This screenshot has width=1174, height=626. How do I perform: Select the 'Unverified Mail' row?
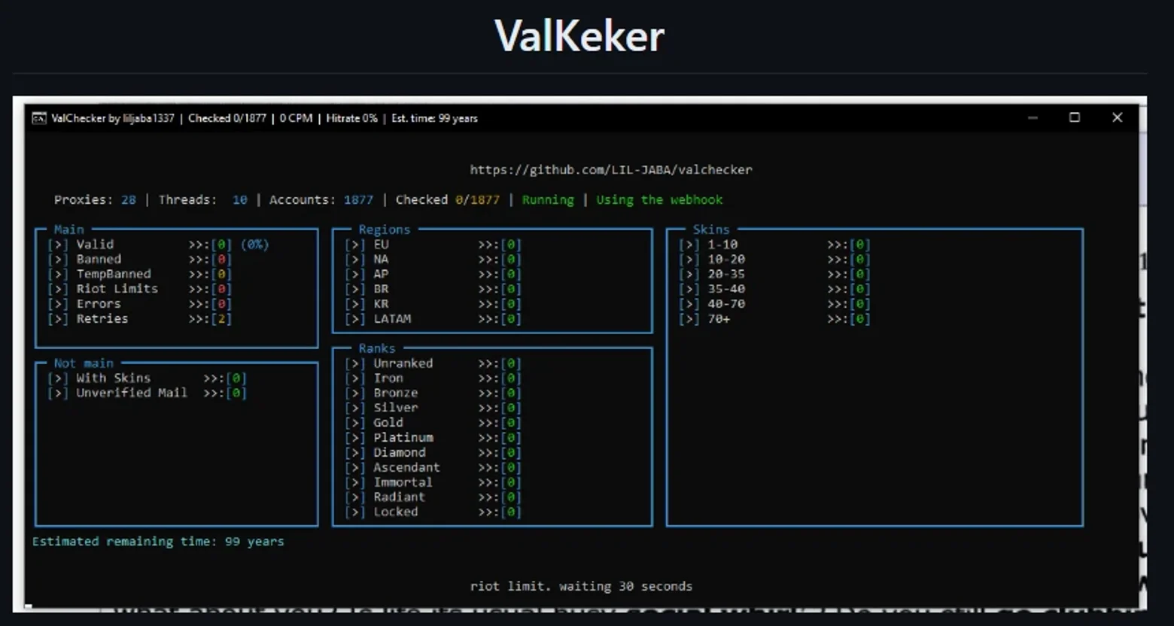(x=147, y=393)
